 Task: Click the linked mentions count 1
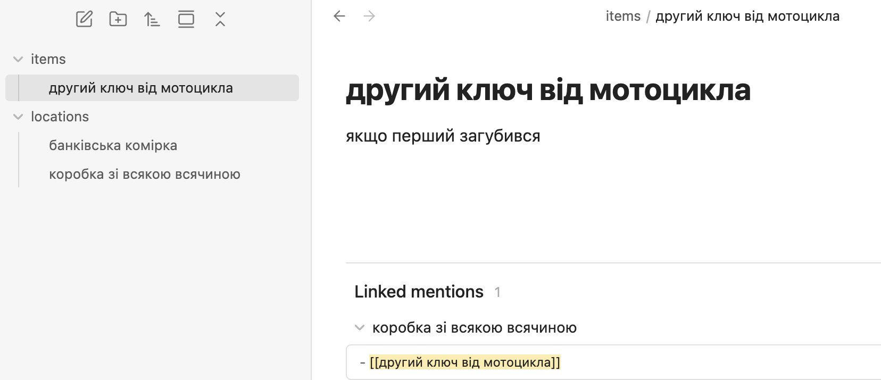497,292
